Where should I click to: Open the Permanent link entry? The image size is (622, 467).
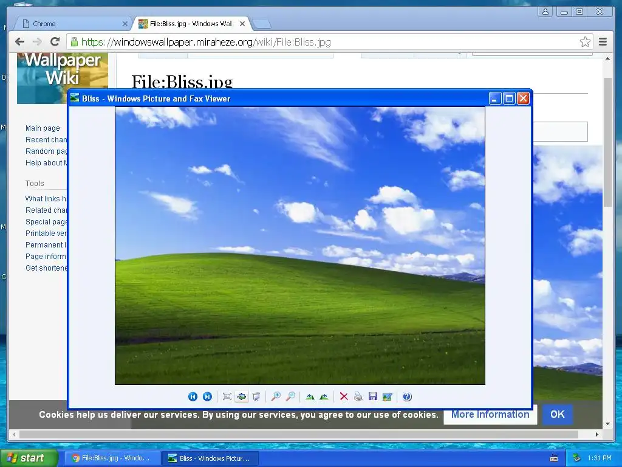click(x=46, y=244)
